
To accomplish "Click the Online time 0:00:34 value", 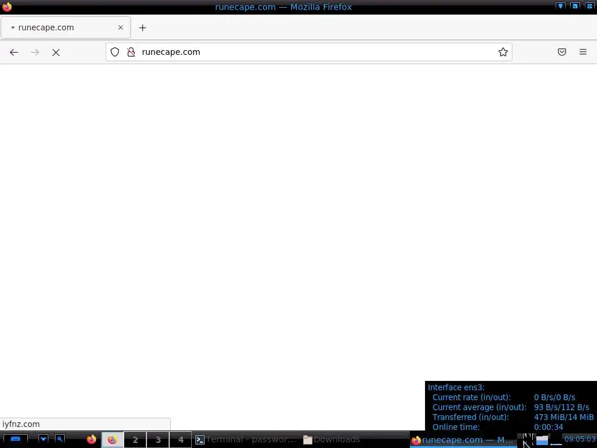I will click(x=548, y=427).
